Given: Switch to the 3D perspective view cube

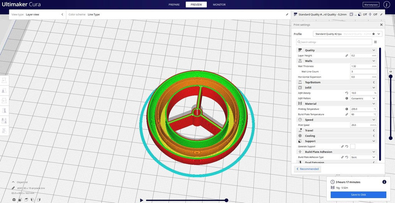Looking at the screenshot, I should (14, 200).
